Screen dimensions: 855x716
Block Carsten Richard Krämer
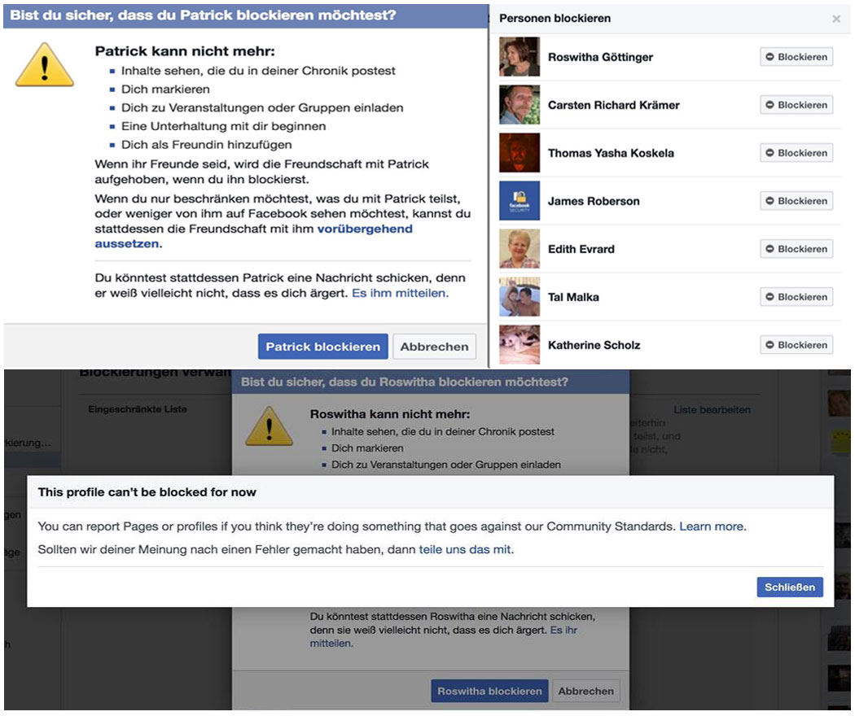click(796, 105)
